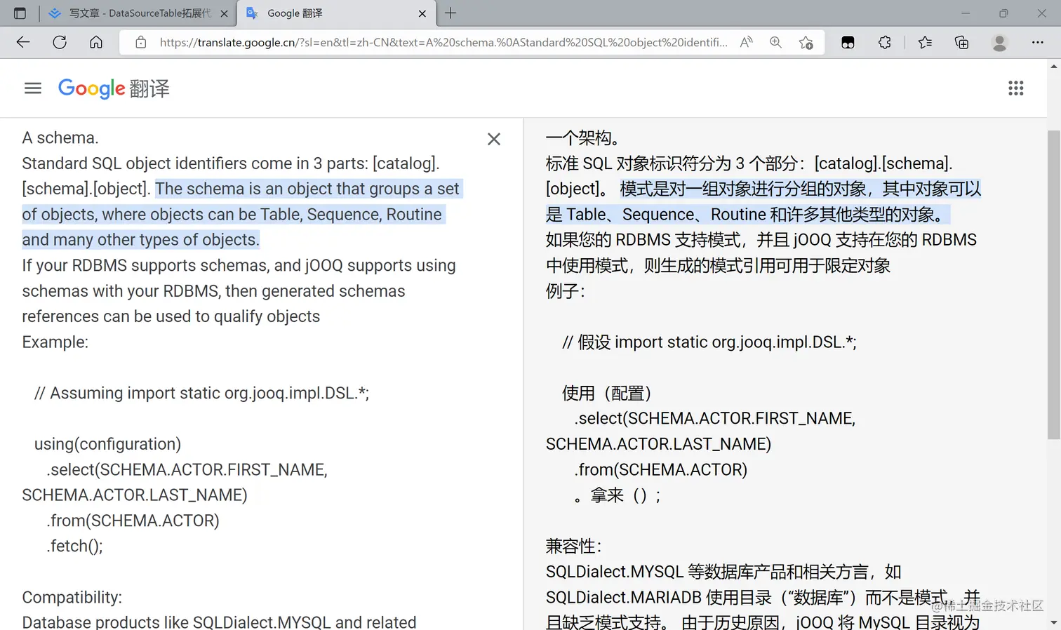Select the Google 翻译 browser tab
The width and height of the screenshot is (1061, 630).
335,13
